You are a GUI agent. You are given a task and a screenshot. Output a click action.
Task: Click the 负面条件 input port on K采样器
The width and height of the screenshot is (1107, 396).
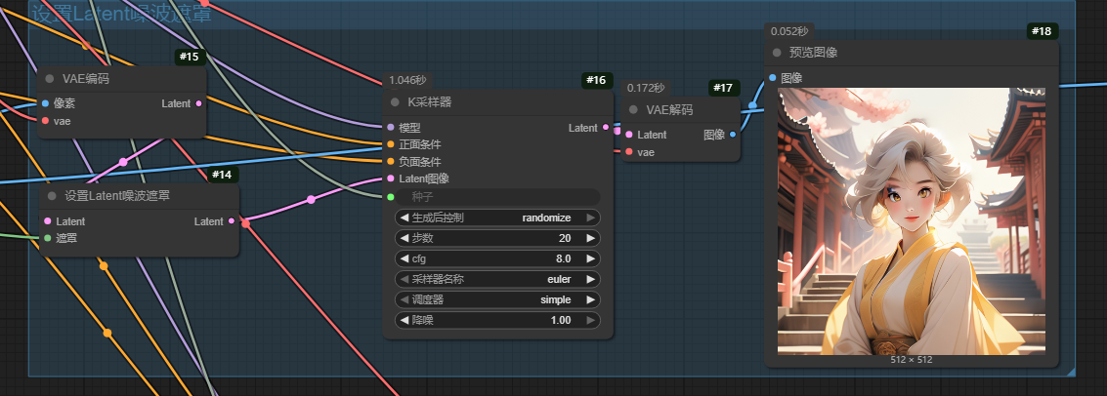click(391, 161)
